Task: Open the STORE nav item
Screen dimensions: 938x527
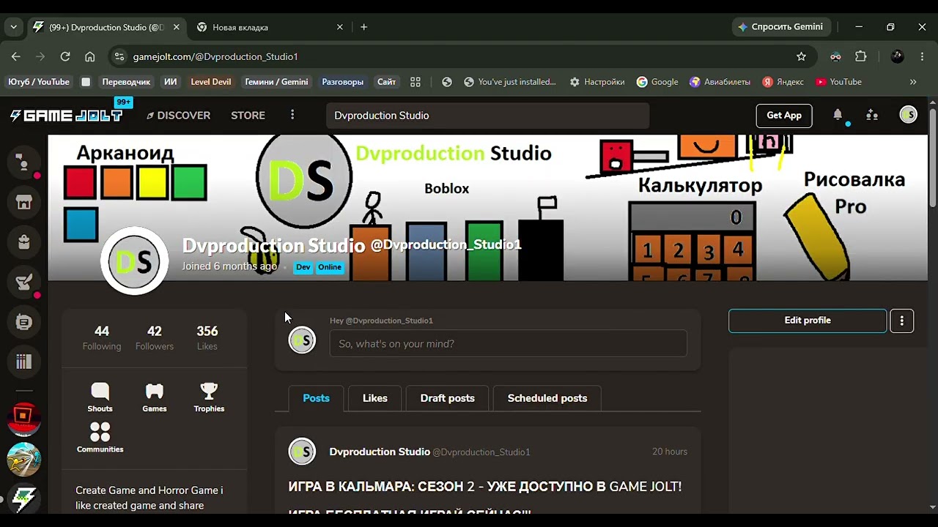Action: pyautogui.click(x=248, y=116)
